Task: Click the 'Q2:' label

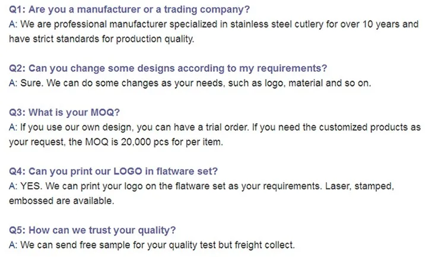Action: pos(17,68)
